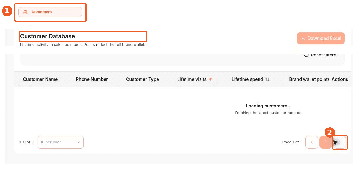Click the 0–0 of 0 count
The width and height of the screenshot is (358, 175).
pyautogui.click(x=26, y=142)
